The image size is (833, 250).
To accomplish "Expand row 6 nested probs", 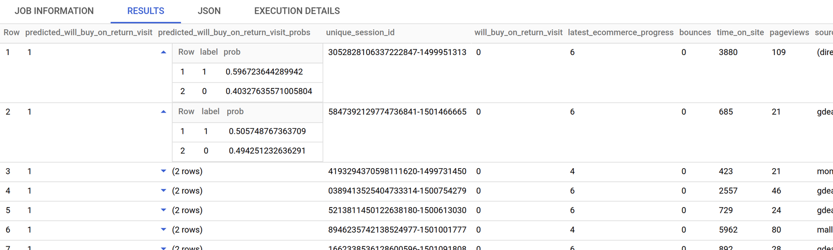I will point(163,230).
